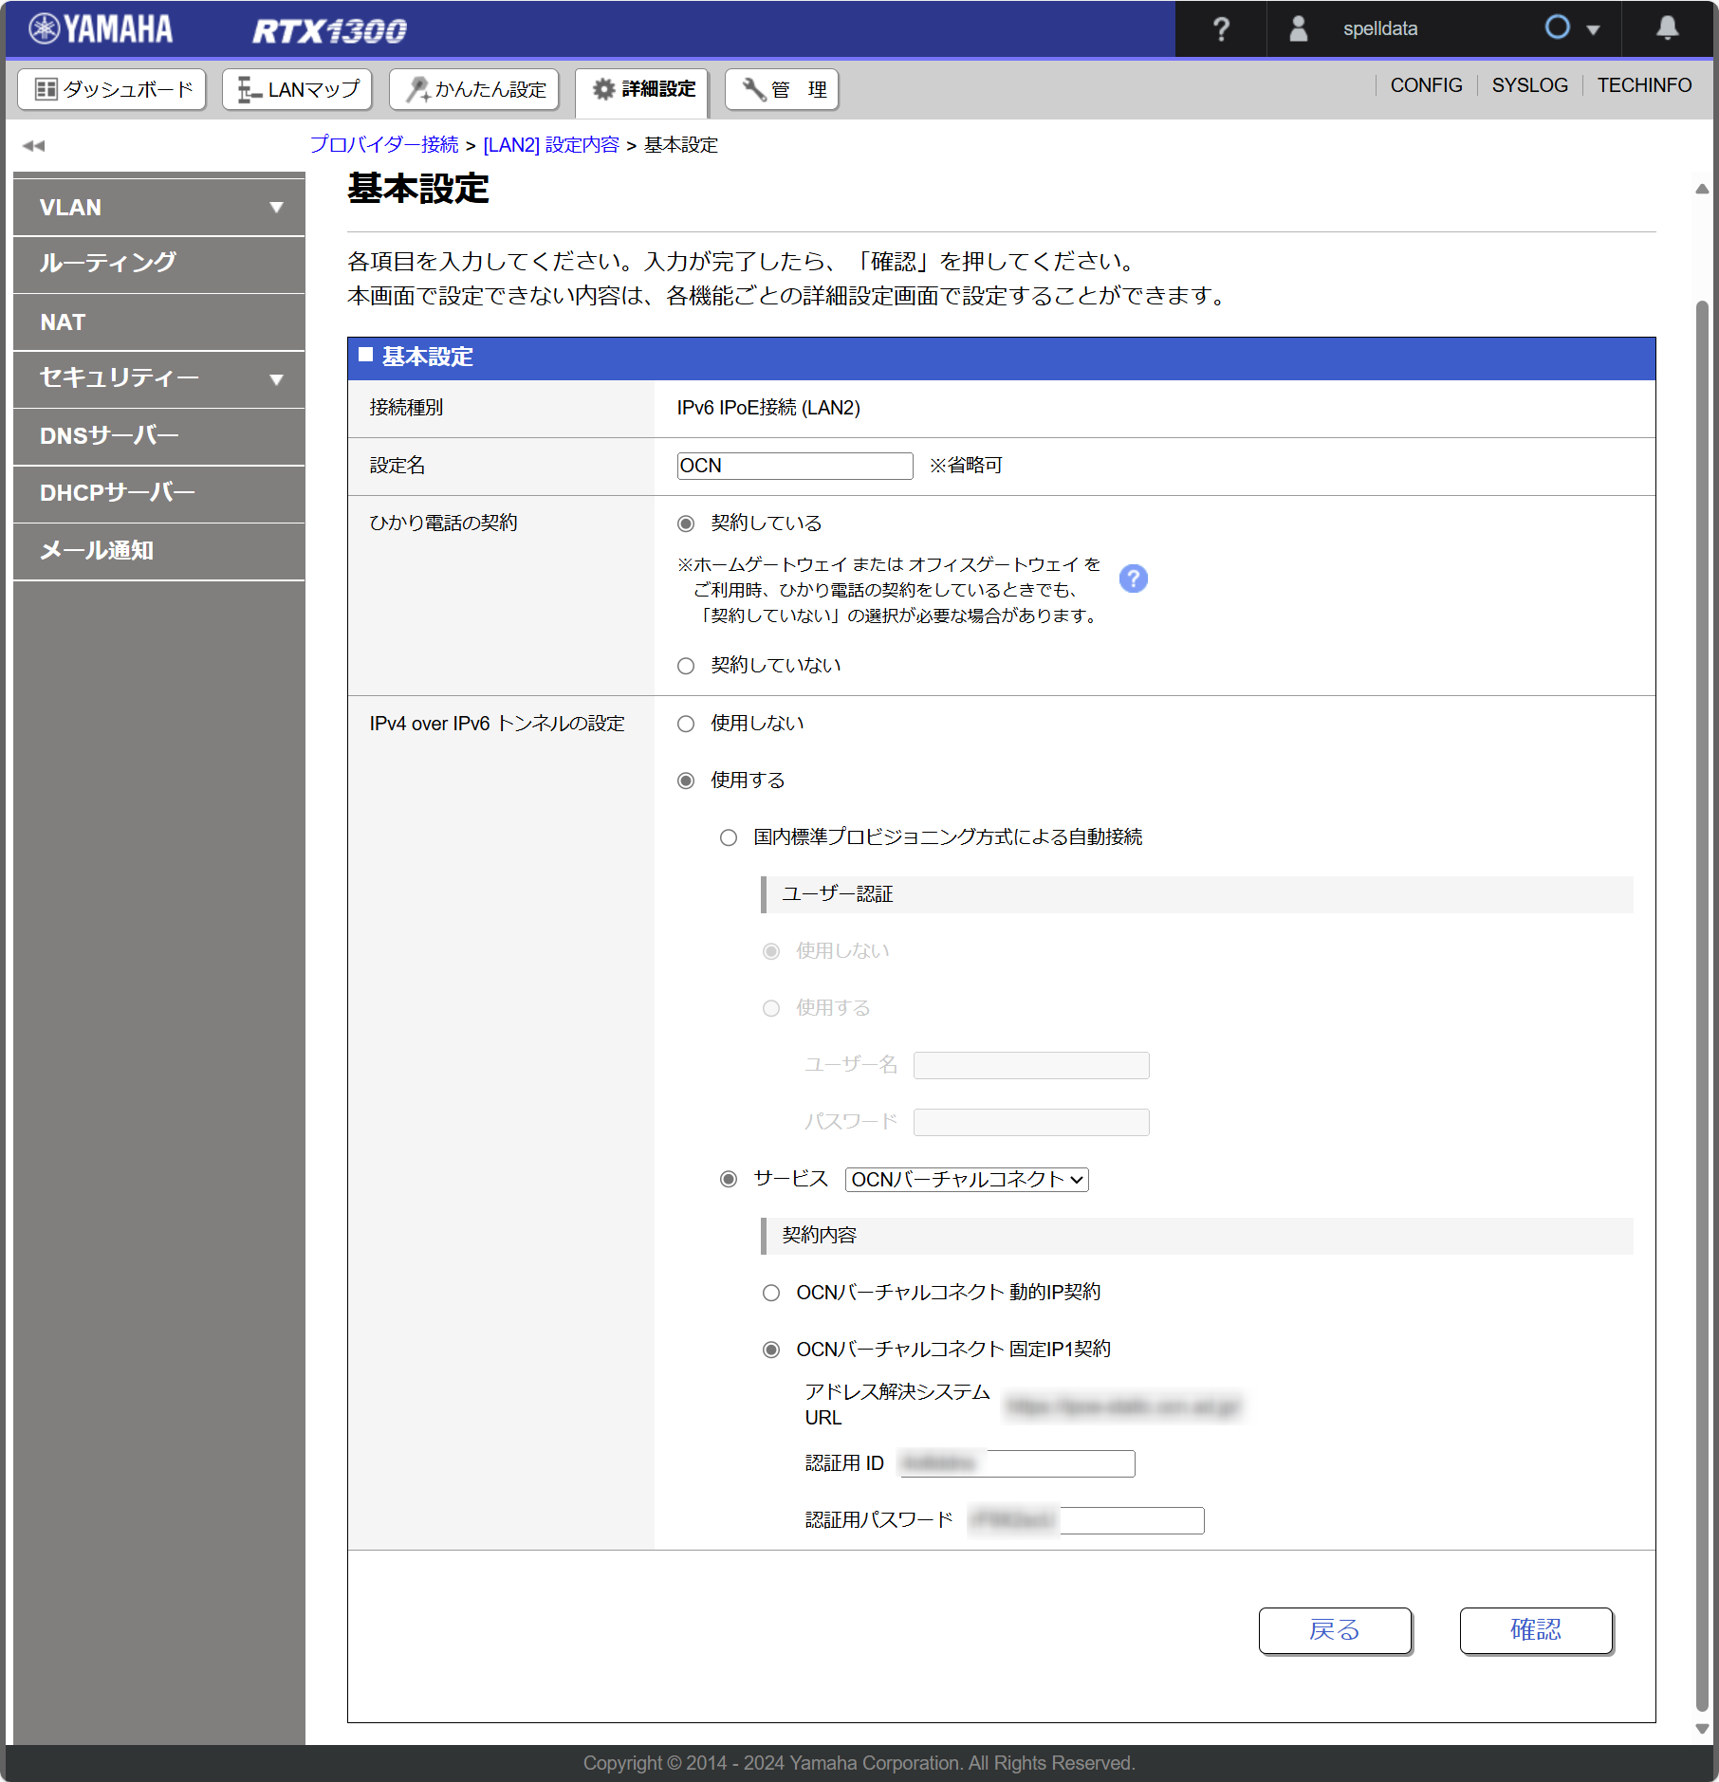Open メール通知 in sidebar
The height and width of the screenshot is (1782, 1719).
[x=159, y=551]
